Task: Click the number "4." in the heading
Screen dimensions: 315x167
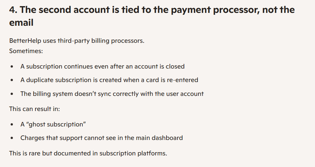Action: [13, 10]
